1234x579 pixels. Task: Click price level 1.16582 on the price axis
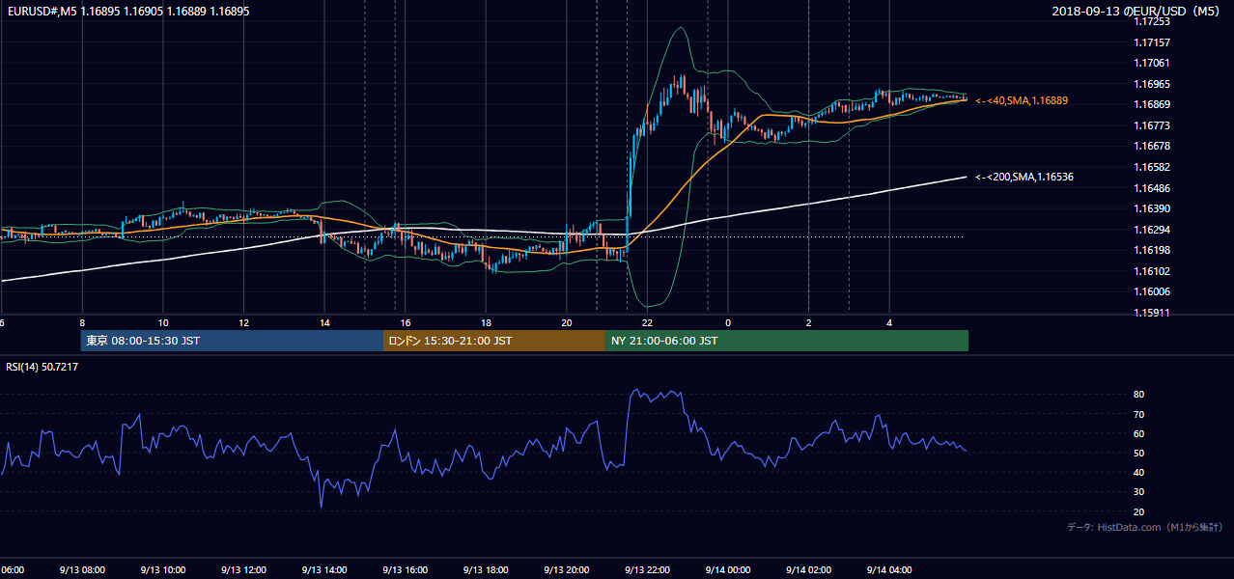[x=1152, y=167]
